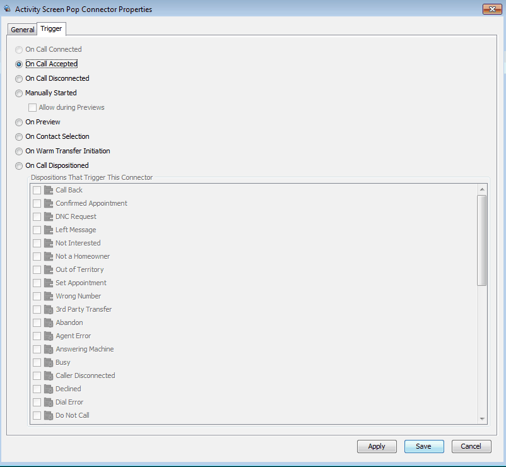Click the Left Message disposition icon

tap(49, 230)
